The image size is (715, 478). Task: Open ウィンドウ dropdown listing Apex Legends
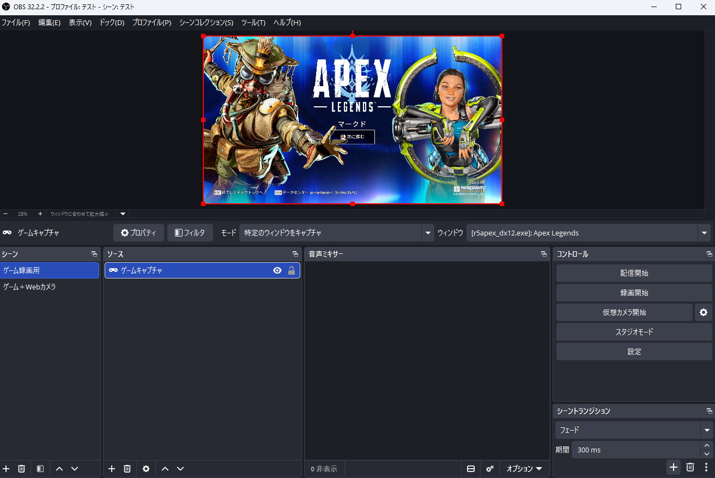tap(589, 233)
